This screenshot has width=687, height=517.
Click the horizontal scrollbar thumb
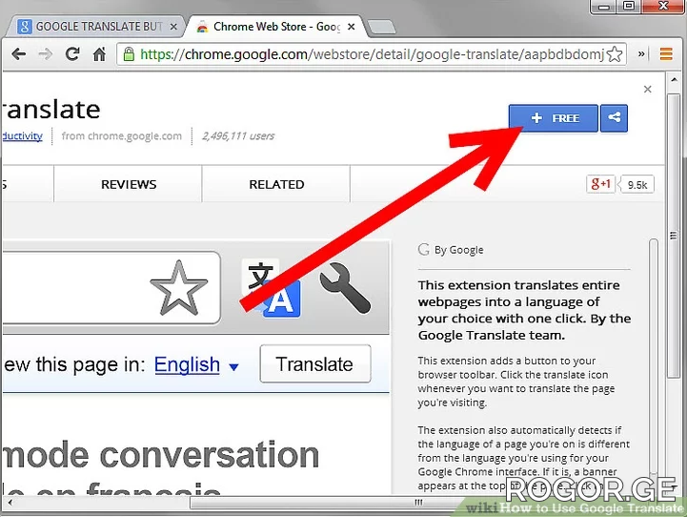418,503
